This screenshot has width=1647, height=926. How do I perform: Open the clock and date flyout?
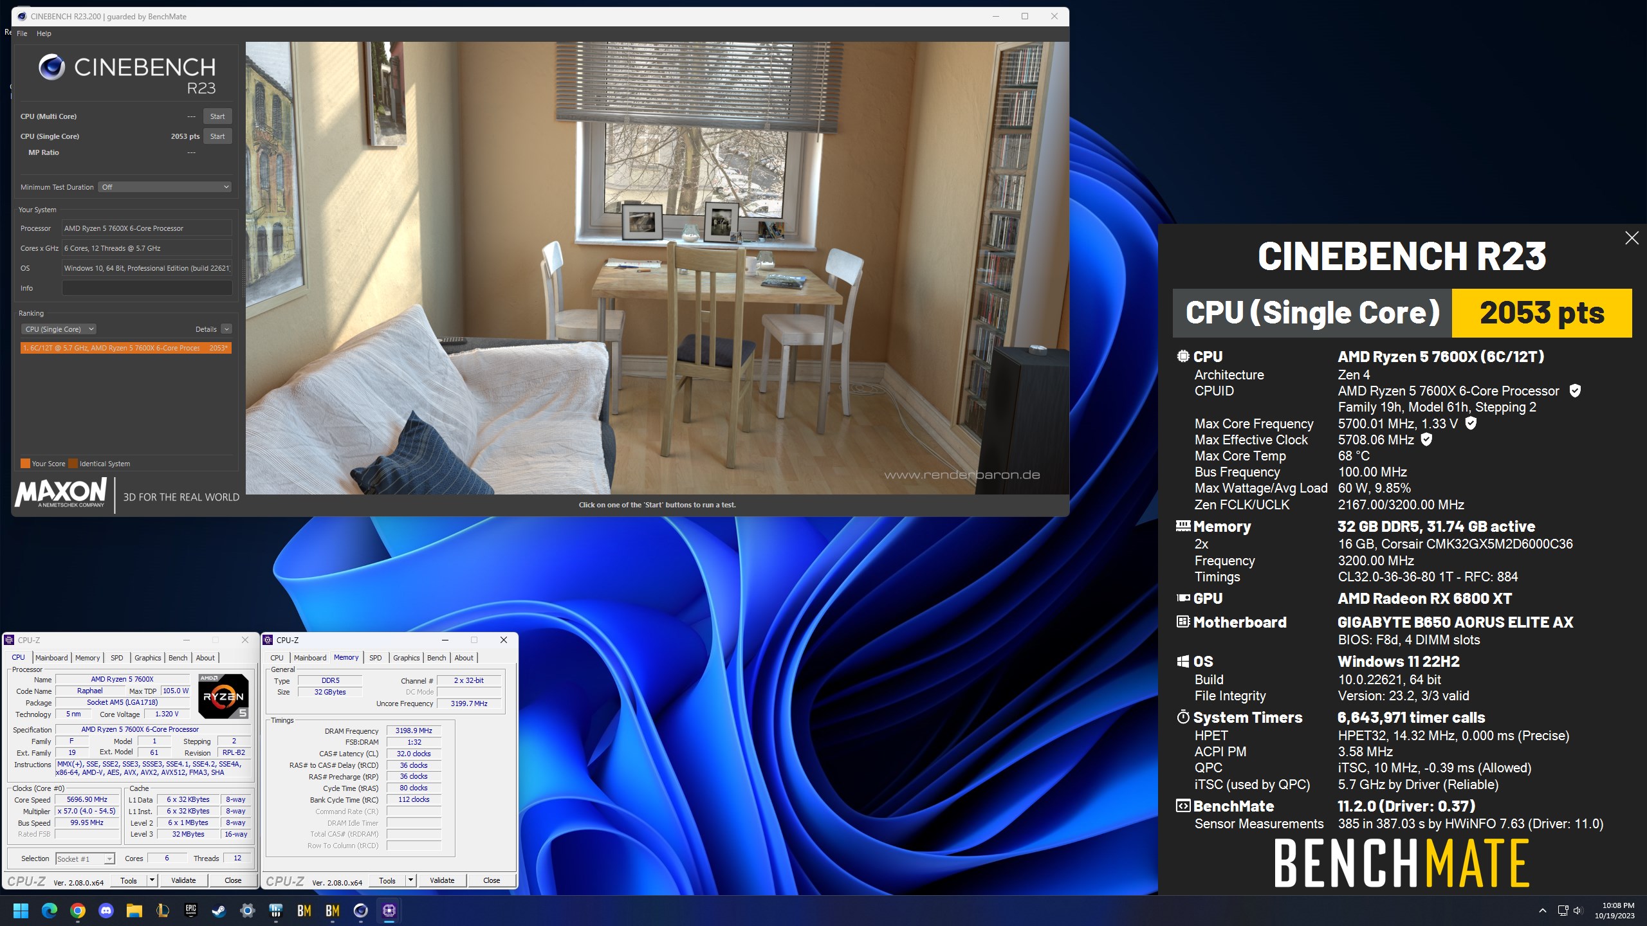click(1614, 911)
